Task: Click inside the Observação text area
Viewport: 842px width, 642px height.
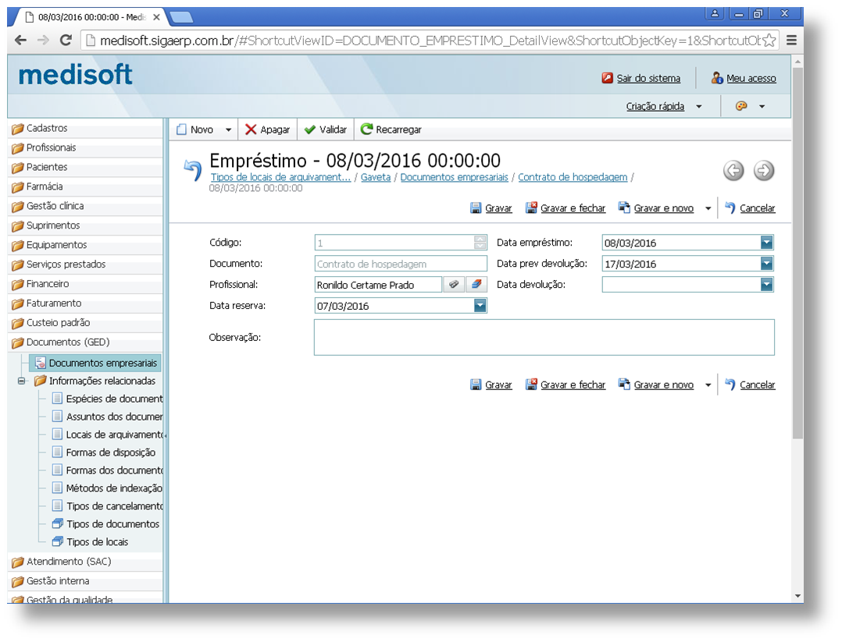Action: tap(544, 336)
